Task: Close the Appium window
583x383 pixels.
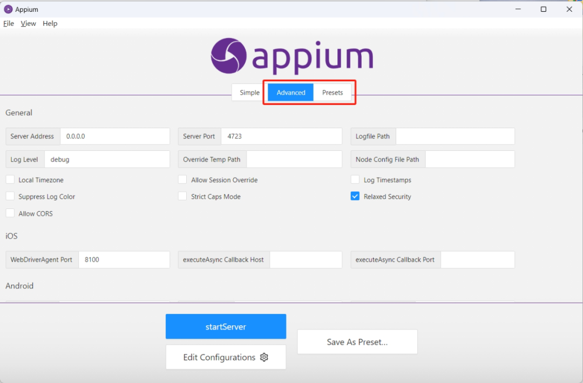Action: point(570,9)
